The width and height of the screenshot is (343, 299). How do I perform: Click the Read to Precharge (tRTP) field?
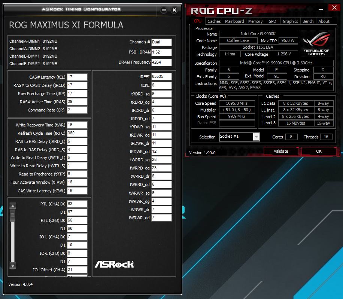pyautogui.click(x=77, y=174)
